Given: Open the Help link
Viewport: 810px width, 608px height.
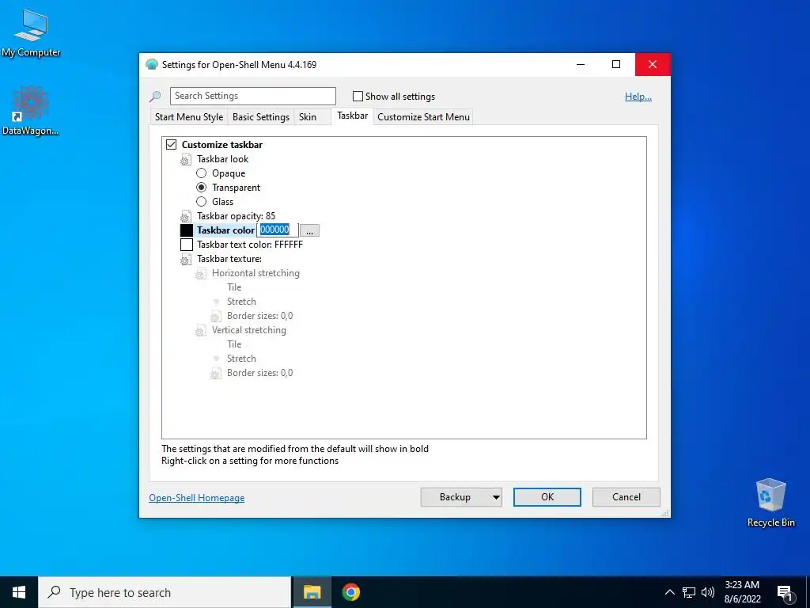Looking at the screenshot, I should pyautogui.click(x=638, y=97).
